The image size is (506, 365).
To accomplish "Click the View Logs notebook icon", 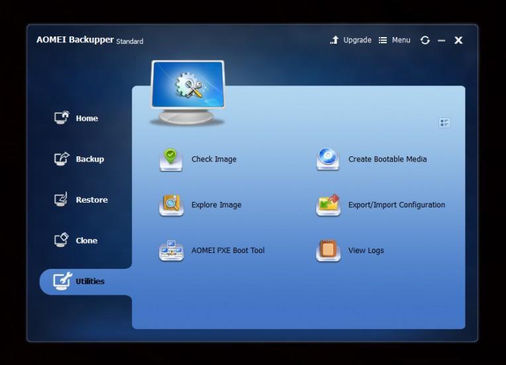I will pos(328,250).
